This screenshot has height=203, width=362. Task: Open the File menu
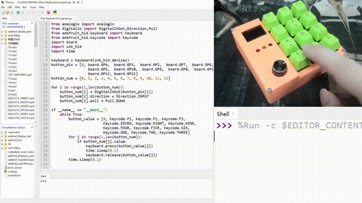[3, 7]
